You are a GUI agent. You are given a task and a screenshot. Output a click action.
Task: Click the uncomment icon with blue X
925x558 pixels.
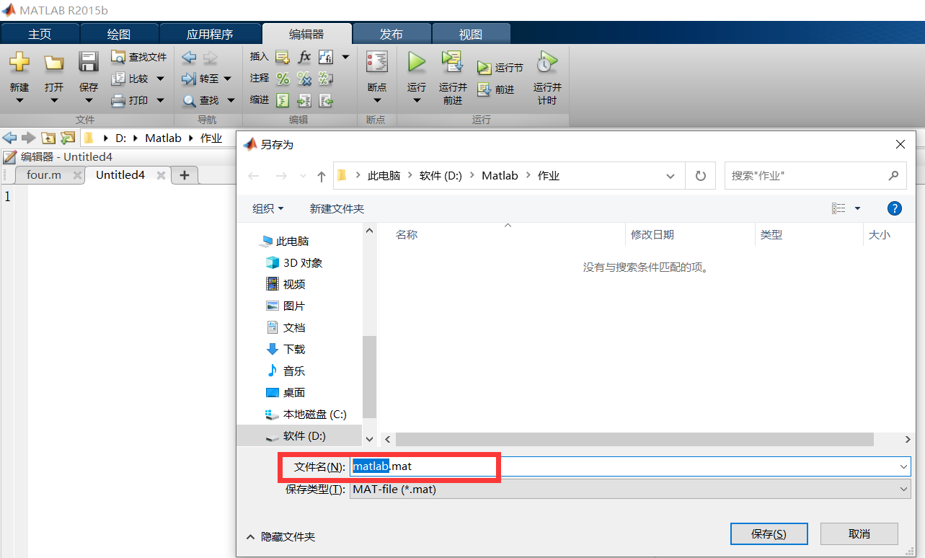coord(304,79)
